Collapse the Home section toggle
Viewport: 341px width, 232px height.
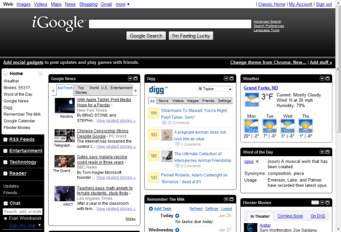tap(6, 74)
